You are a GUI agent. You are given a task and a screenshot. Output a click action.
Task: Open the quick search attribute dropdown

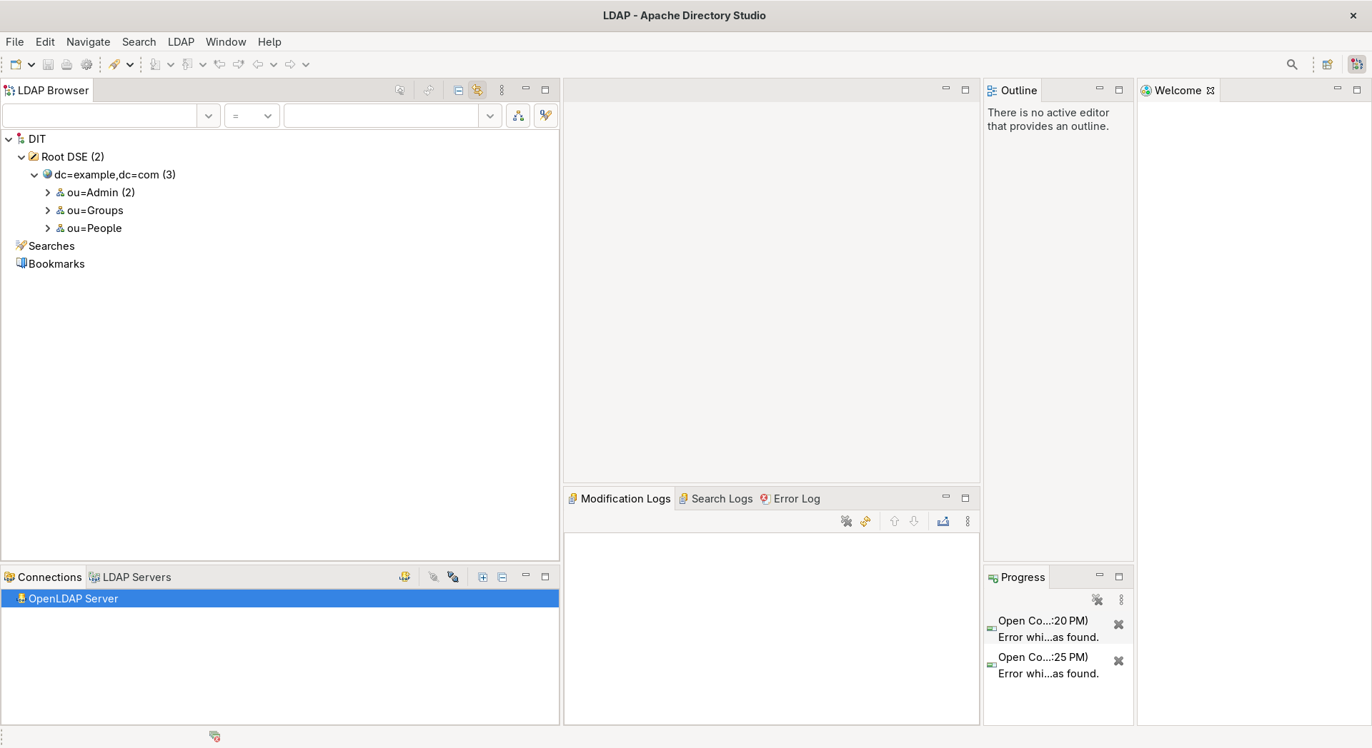[x=208, y=116]
